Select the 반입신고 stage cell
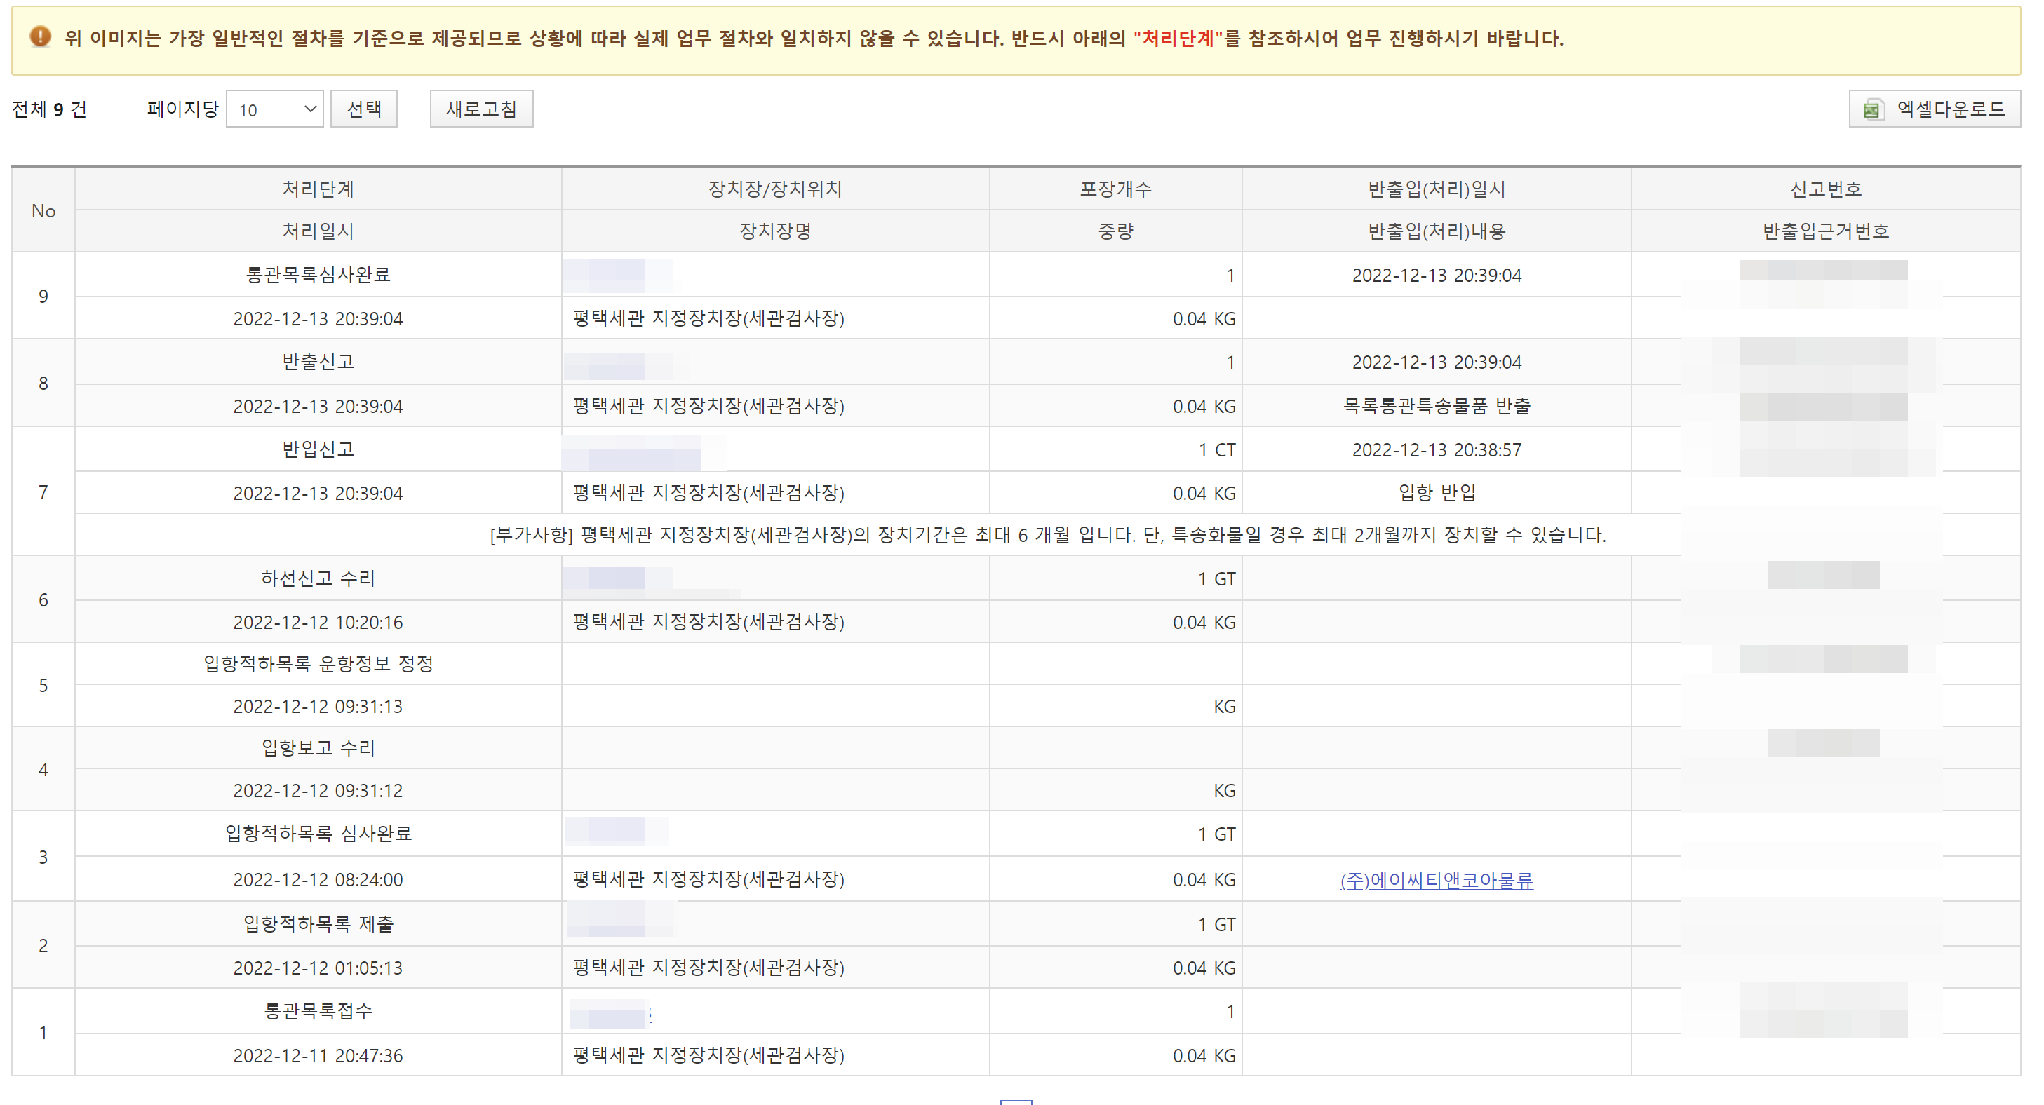 (x=317, y=449)
